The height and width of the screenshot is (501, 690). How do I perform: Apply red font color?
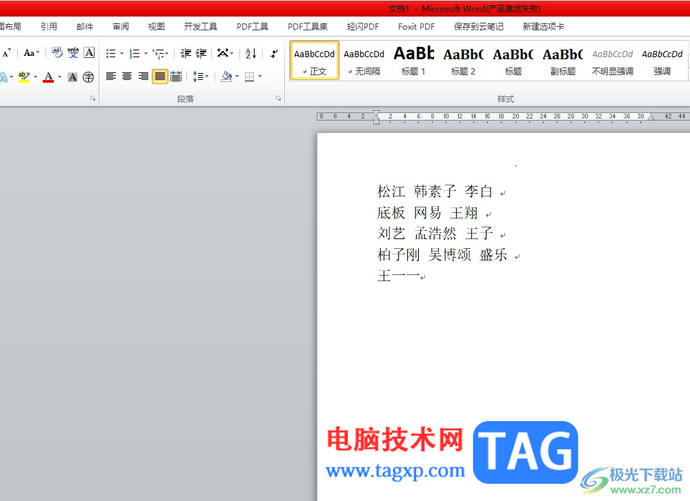click(48, 77)
